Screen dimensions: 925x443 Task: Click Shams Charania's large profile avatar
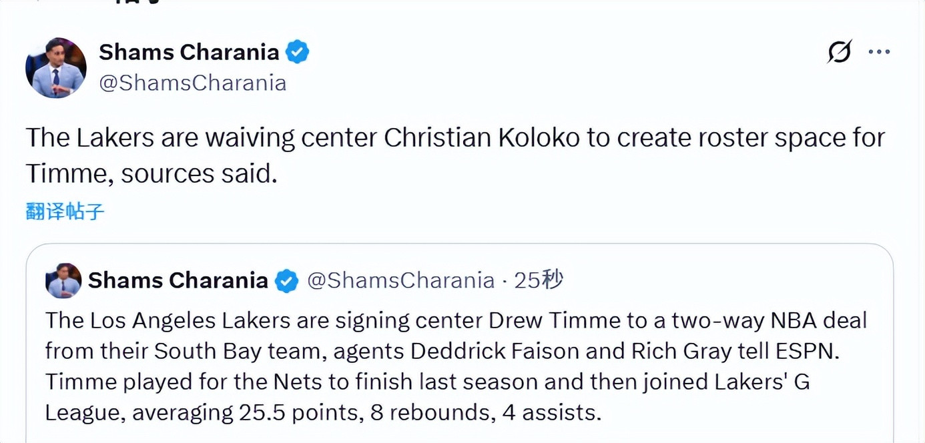tap(56, 67)
